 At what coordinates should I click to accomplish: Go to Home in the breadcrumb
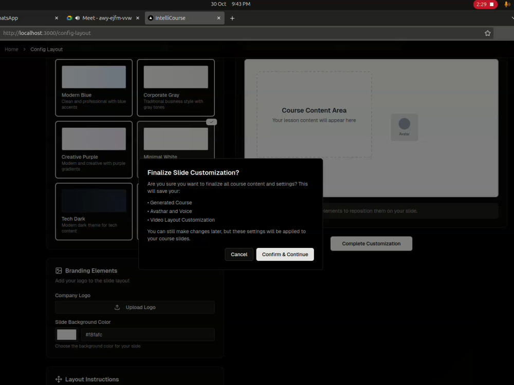(x=11, y=49)
